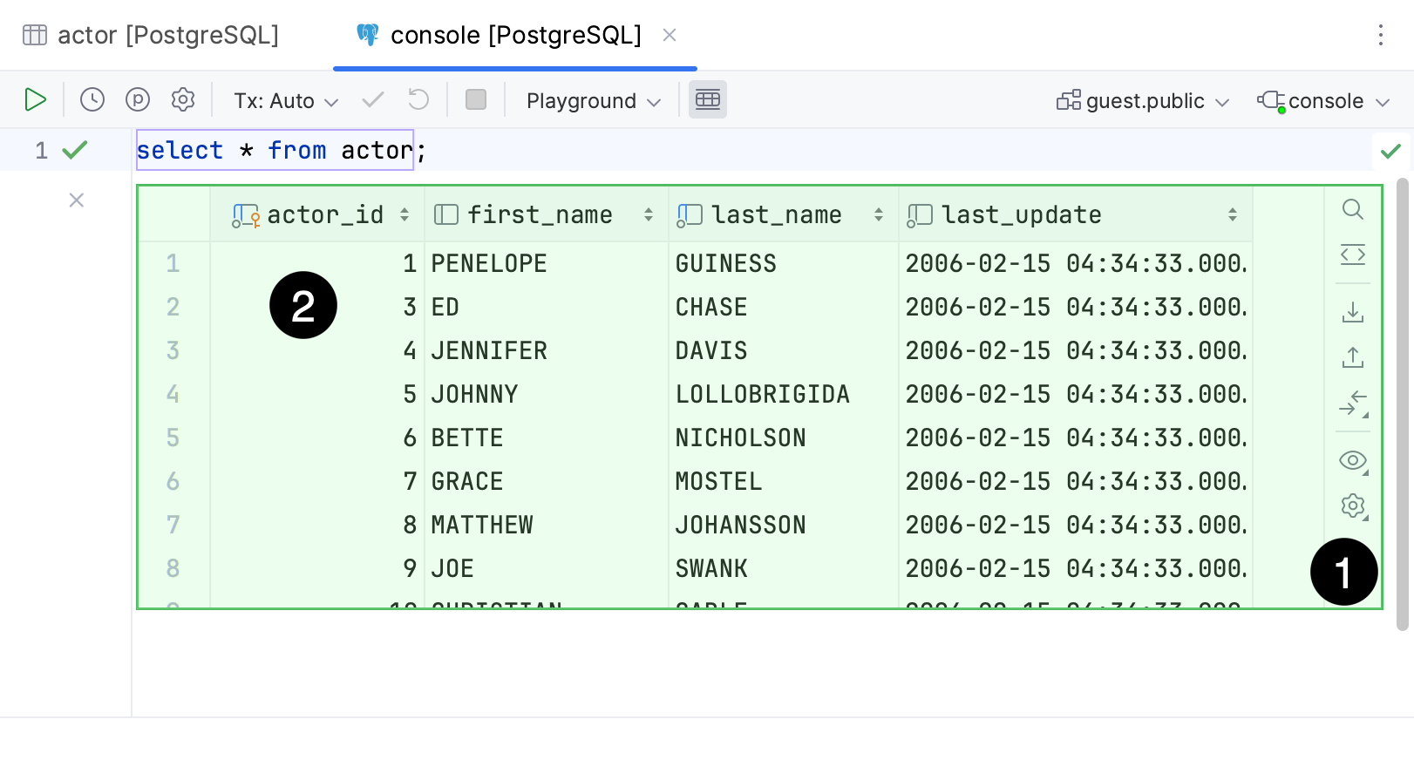The height and width of the screenshot is (760, 1414).
Task: Click the Explain Plan icon
Action: coord(138,100)
